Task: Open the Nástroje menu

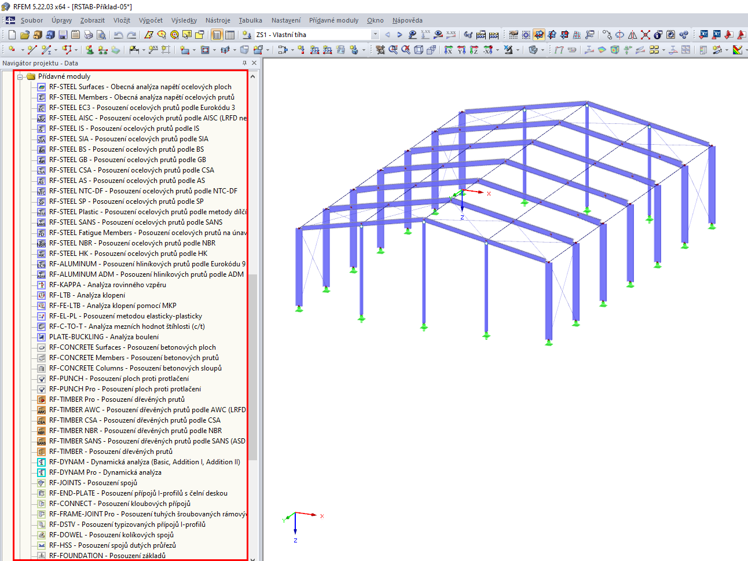Action: 218,20
